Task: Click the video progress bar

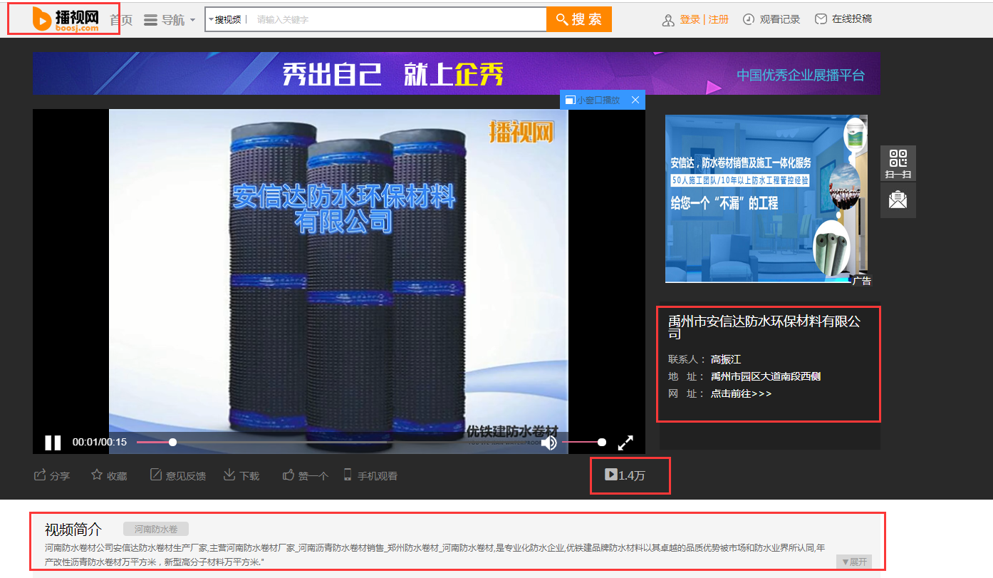Action: point(285,442)
